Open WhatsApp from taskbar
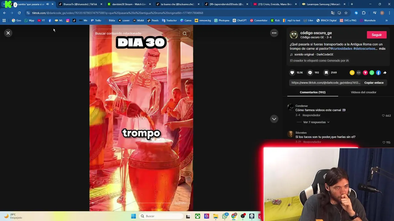 (x=225, y=216)
